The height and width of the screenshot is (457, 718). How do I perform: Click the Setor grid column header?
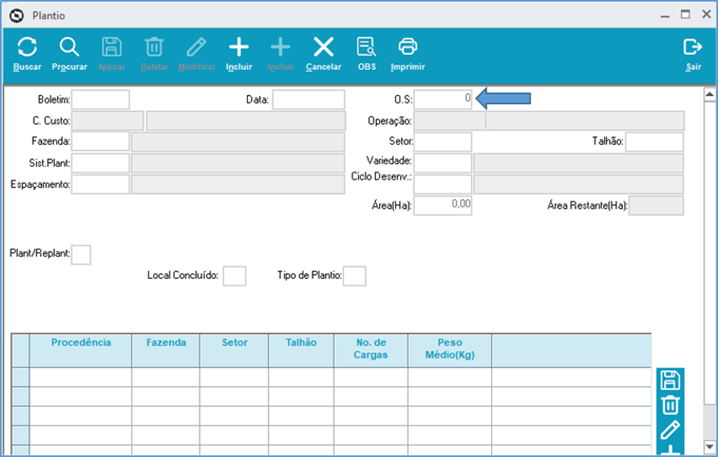coord(235,351)
